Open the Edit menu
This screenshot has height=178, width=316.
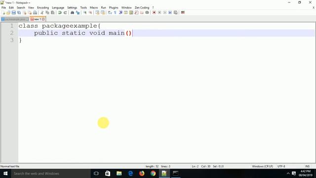pyautogui.click(x=11, y=7)
